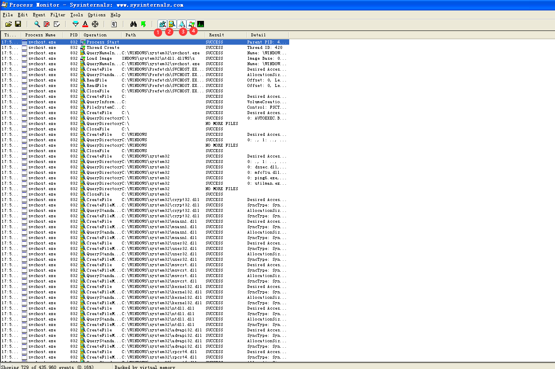Click 'Backed by virtual memory' status text
Screen dimensions: 555x369
click(x=145, y=367)
